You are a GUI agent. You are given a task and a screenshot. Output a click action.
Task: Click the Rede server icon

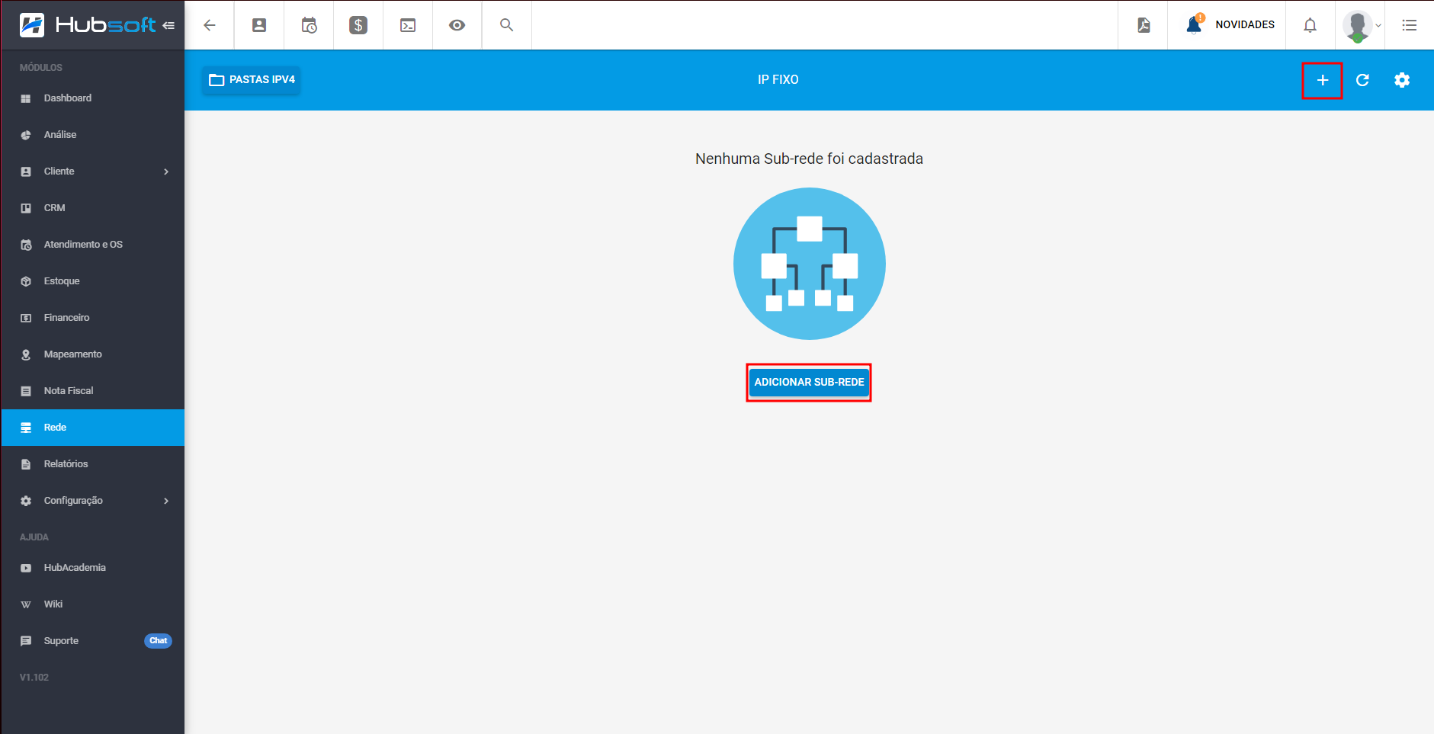pyautogui.click(x=26, y=428)
